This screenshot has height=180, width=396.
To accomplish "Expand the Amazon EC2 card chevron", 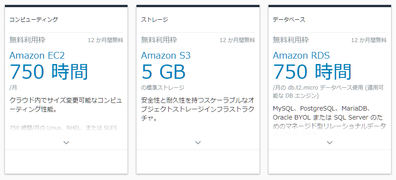I will [66, 143].
